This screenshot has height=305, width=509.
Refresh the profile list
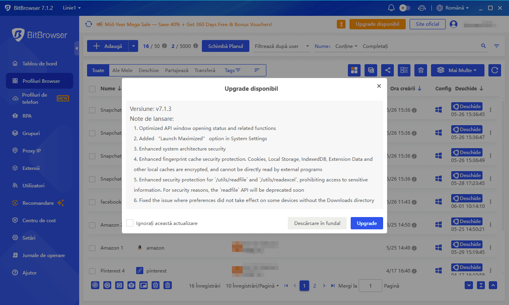click(494, 70)
